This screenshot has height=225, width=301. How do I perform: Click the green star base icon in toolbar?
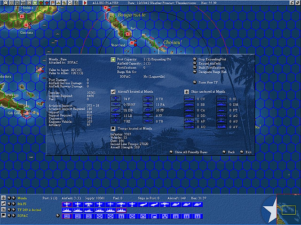[x=35, y=3]
